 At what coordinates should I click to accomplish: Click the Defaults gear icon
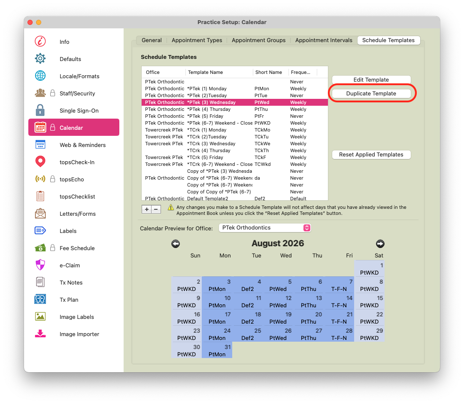pos(40,59)
